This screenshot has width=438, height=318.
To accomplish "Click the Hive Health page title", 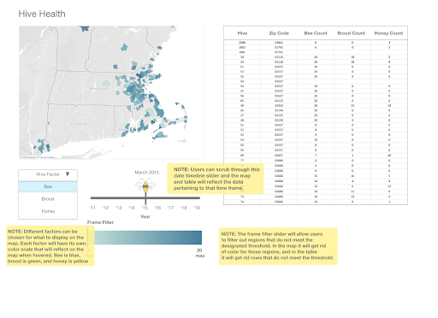I will point(42,14).
